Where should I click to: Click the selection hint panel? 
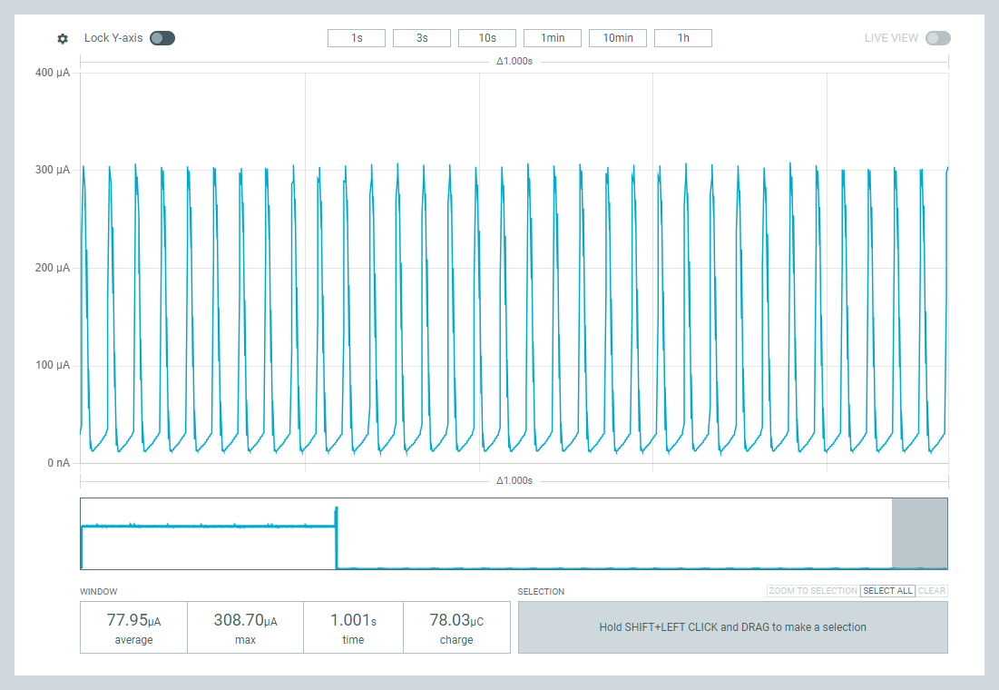click(732, 627)
